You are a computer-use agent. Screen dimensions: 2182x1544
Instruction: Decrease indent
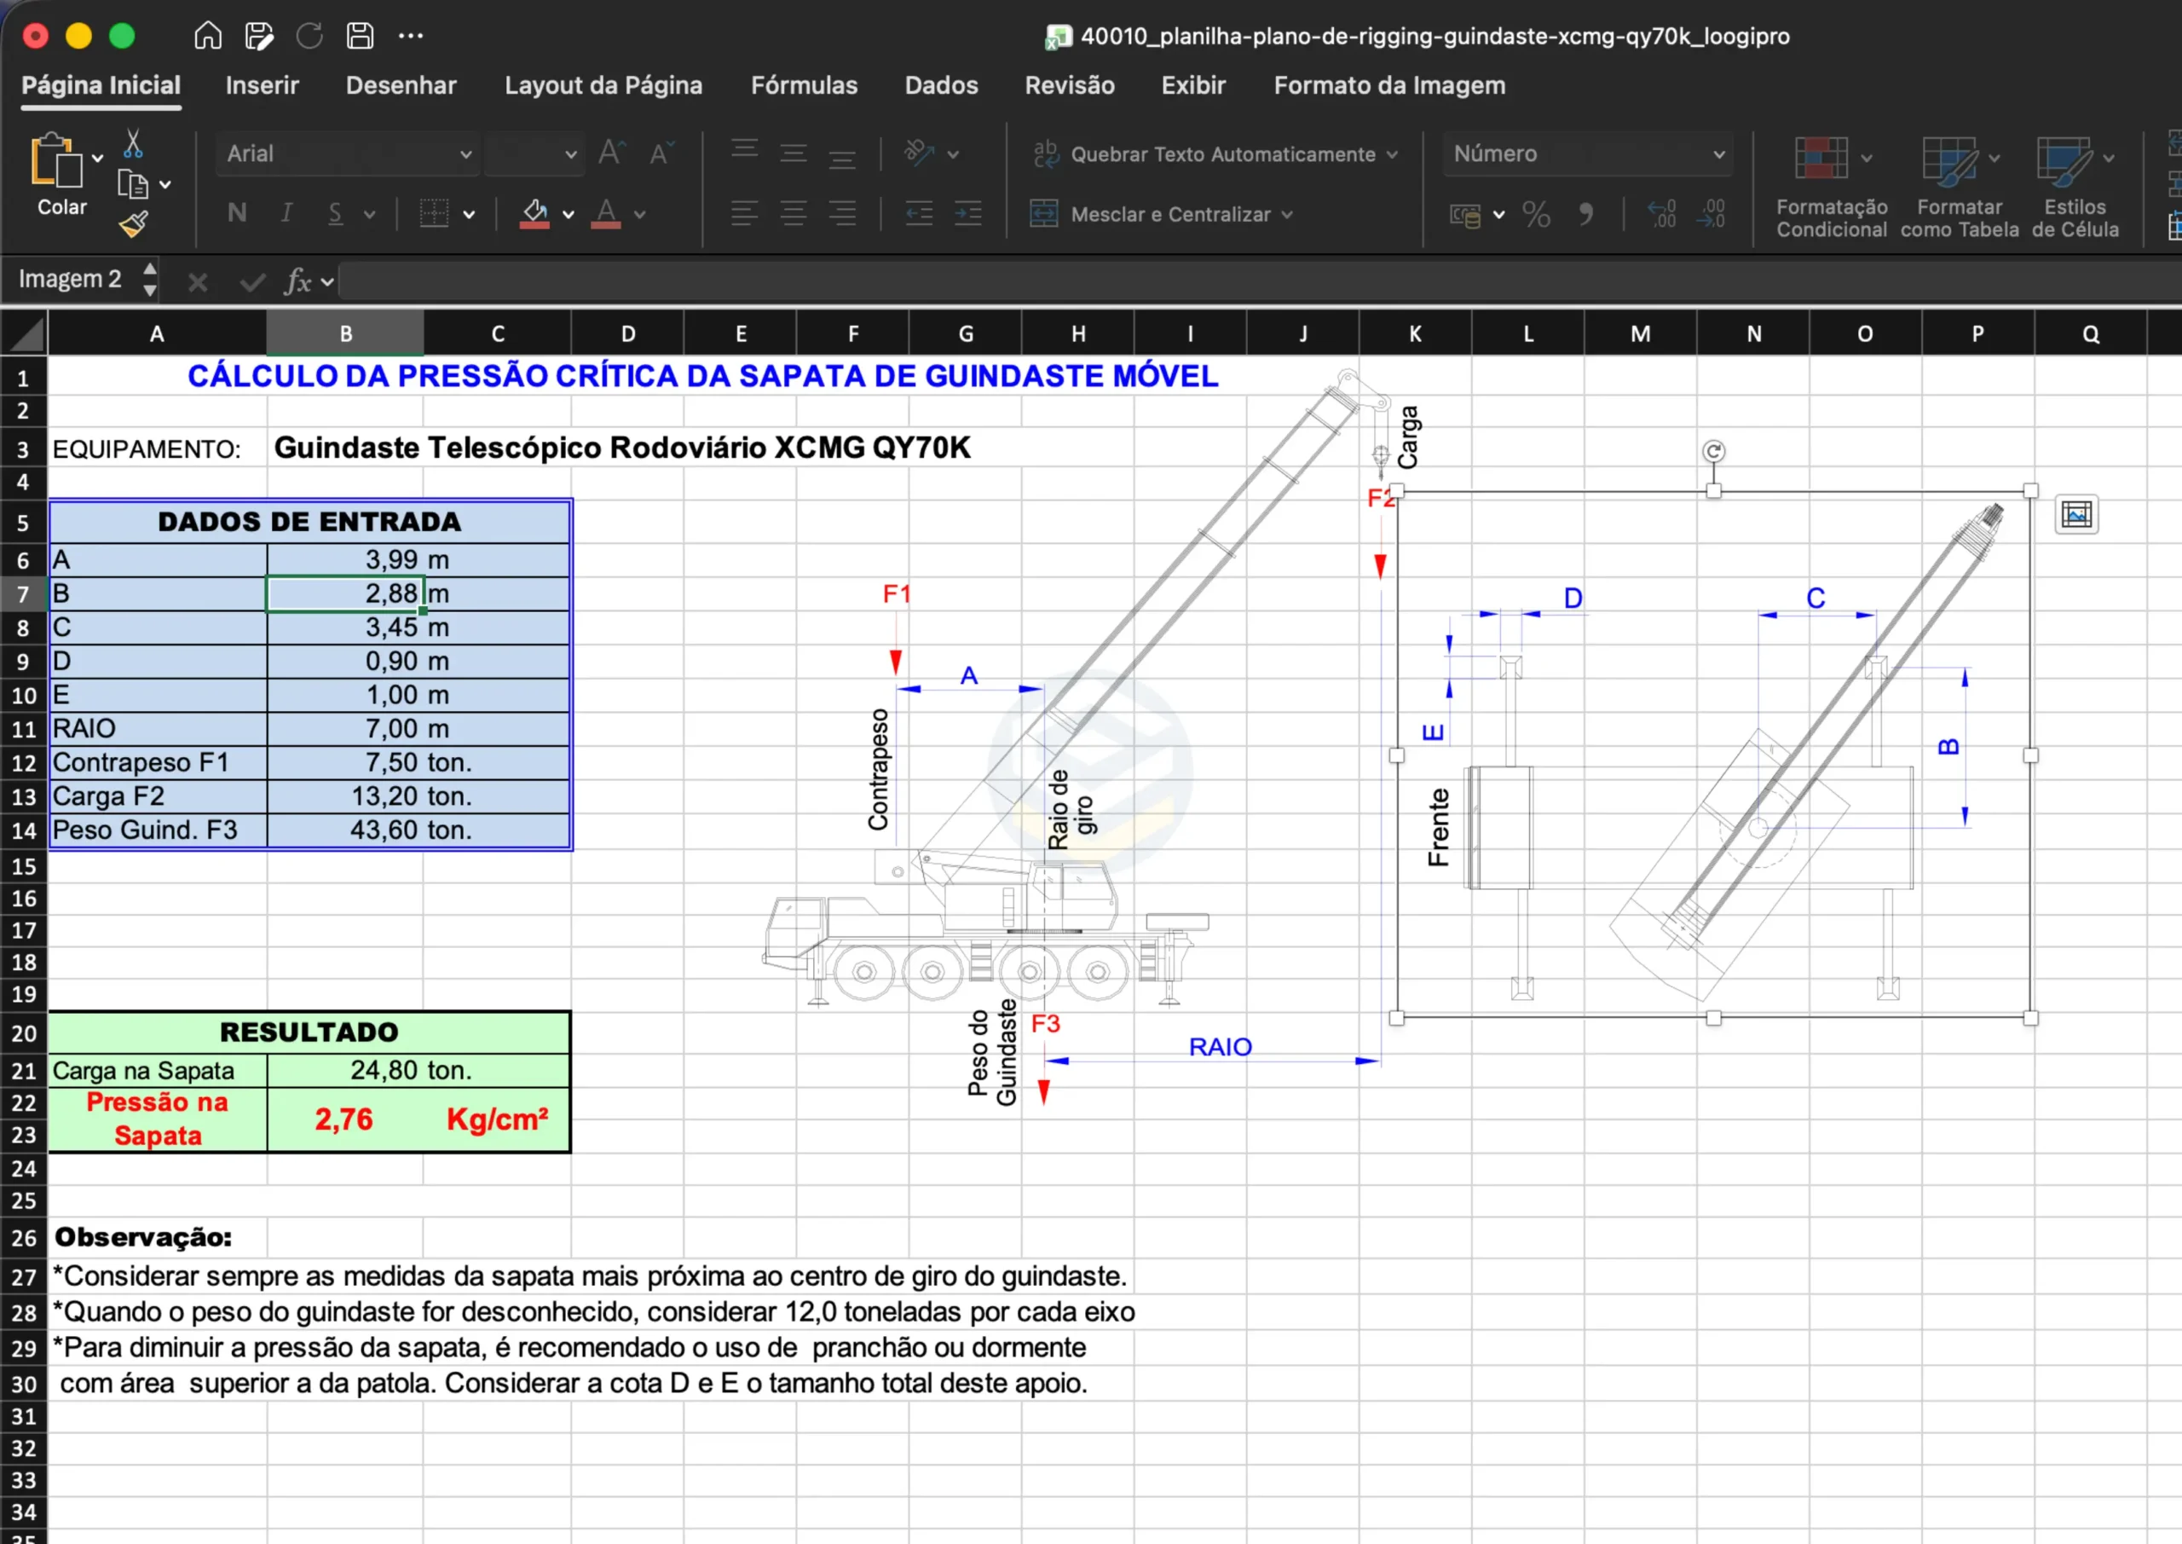919,213
